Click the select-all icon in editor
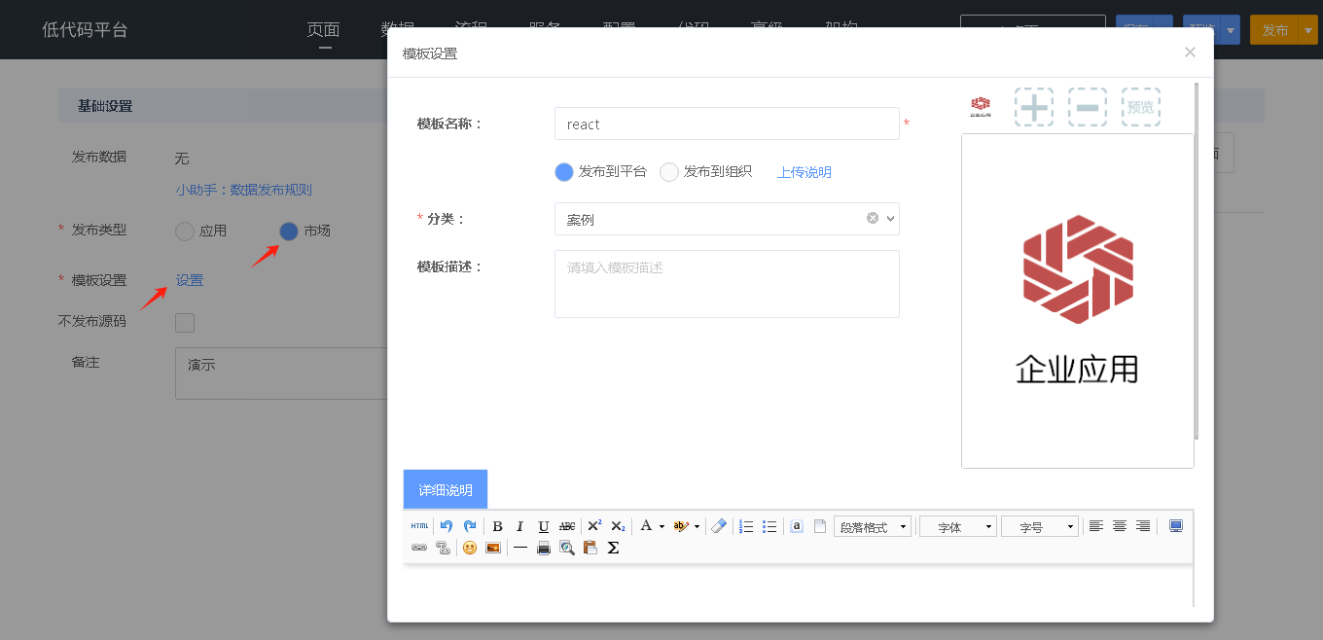The image size is (1323, 640). click(797, 526)
